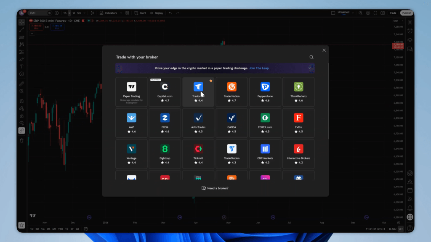Choose the Capital.com broker tile

[165, 92]
